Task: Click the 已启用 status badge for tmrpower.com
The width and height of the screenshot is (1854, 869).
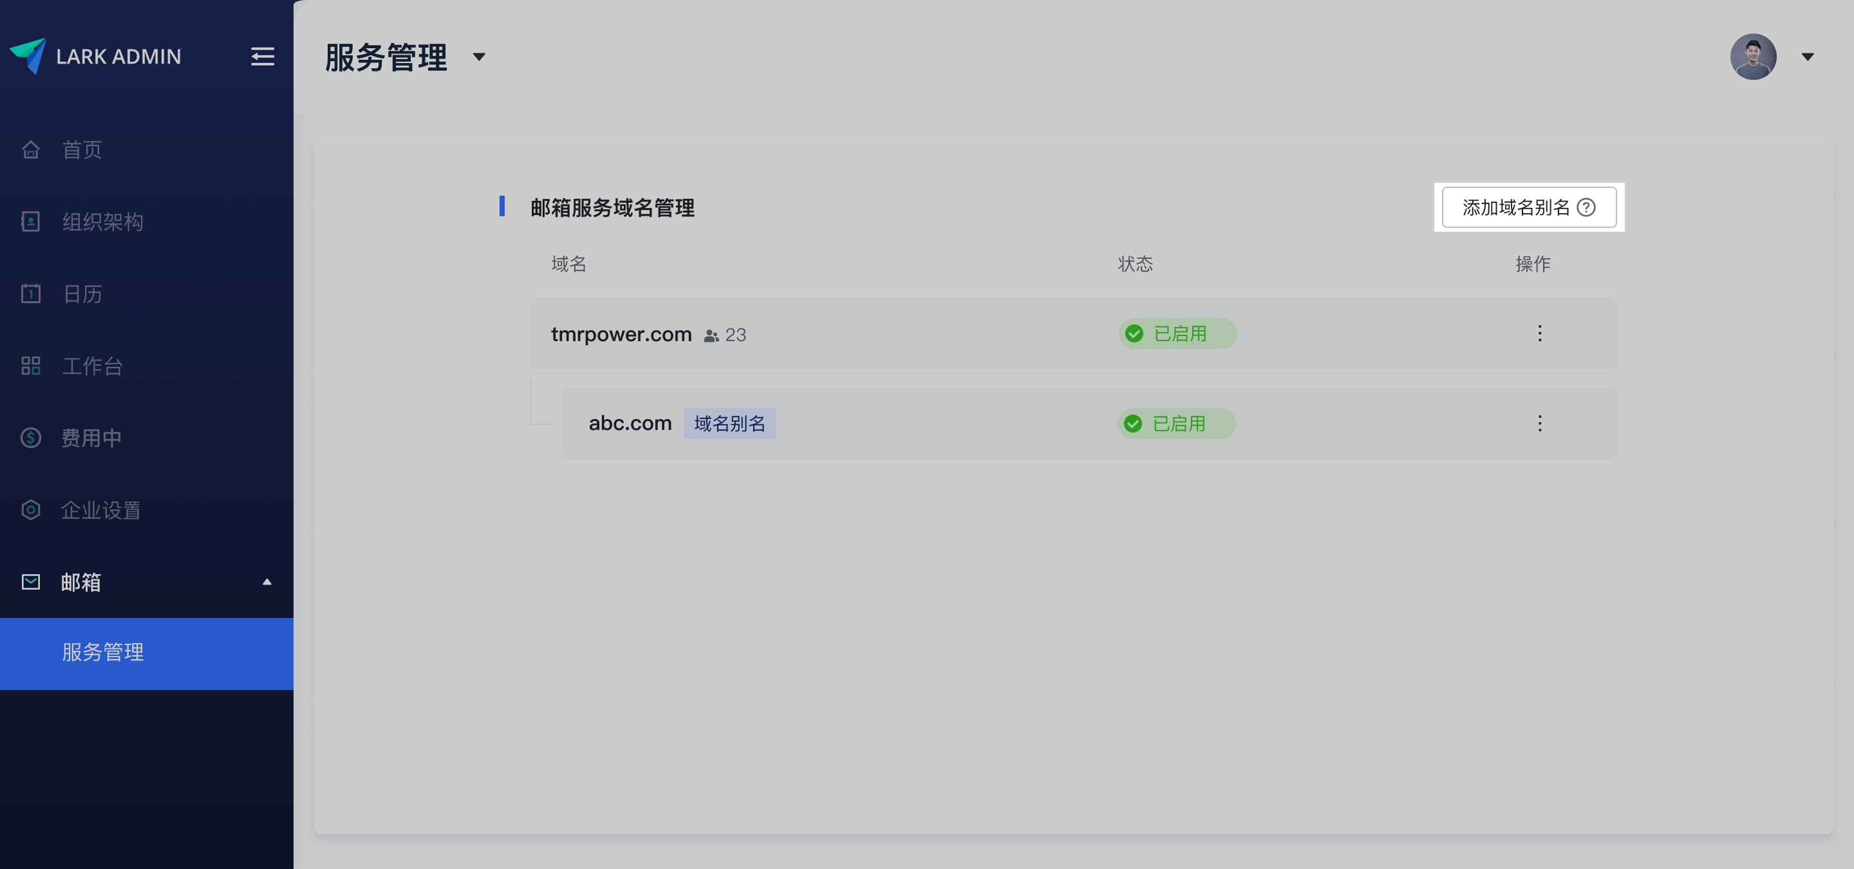Action: click(1177, 334)
